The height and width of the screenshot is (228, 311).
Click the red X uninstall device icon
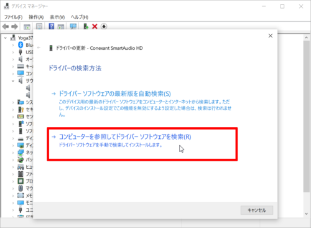click(x=95, y=27)
